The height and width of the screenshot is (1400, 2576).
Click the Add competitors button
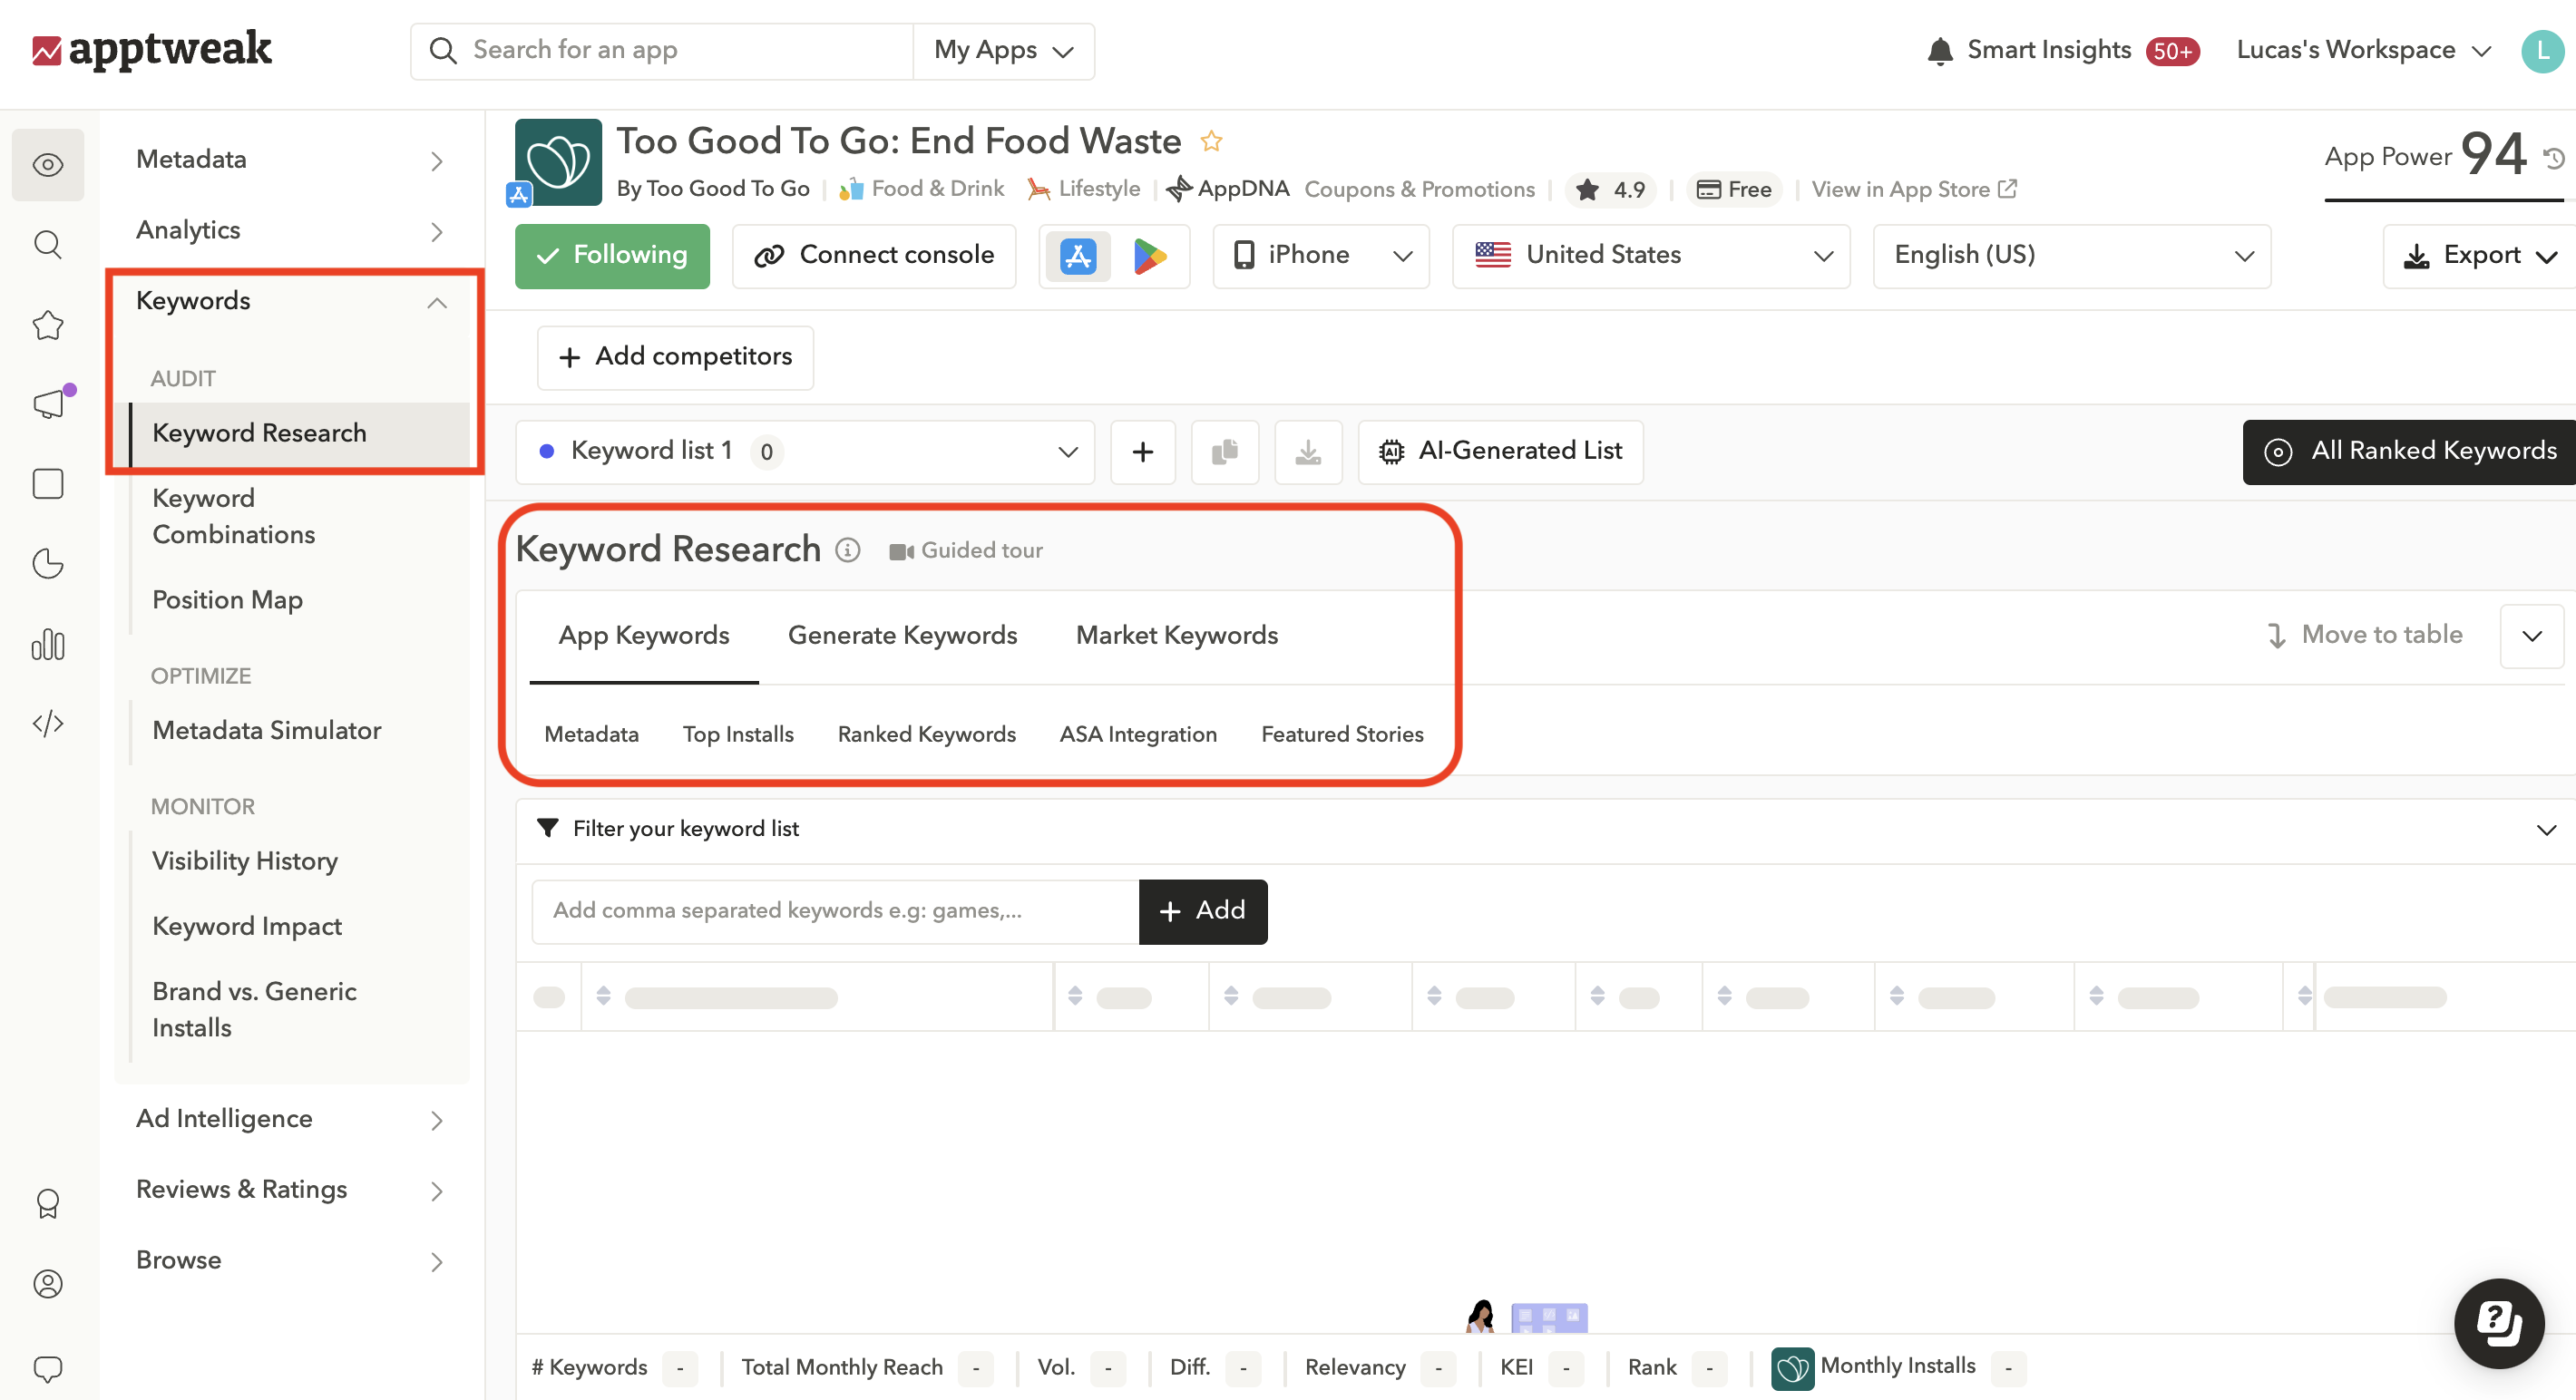pyautogui.click(x=675, y=358)
